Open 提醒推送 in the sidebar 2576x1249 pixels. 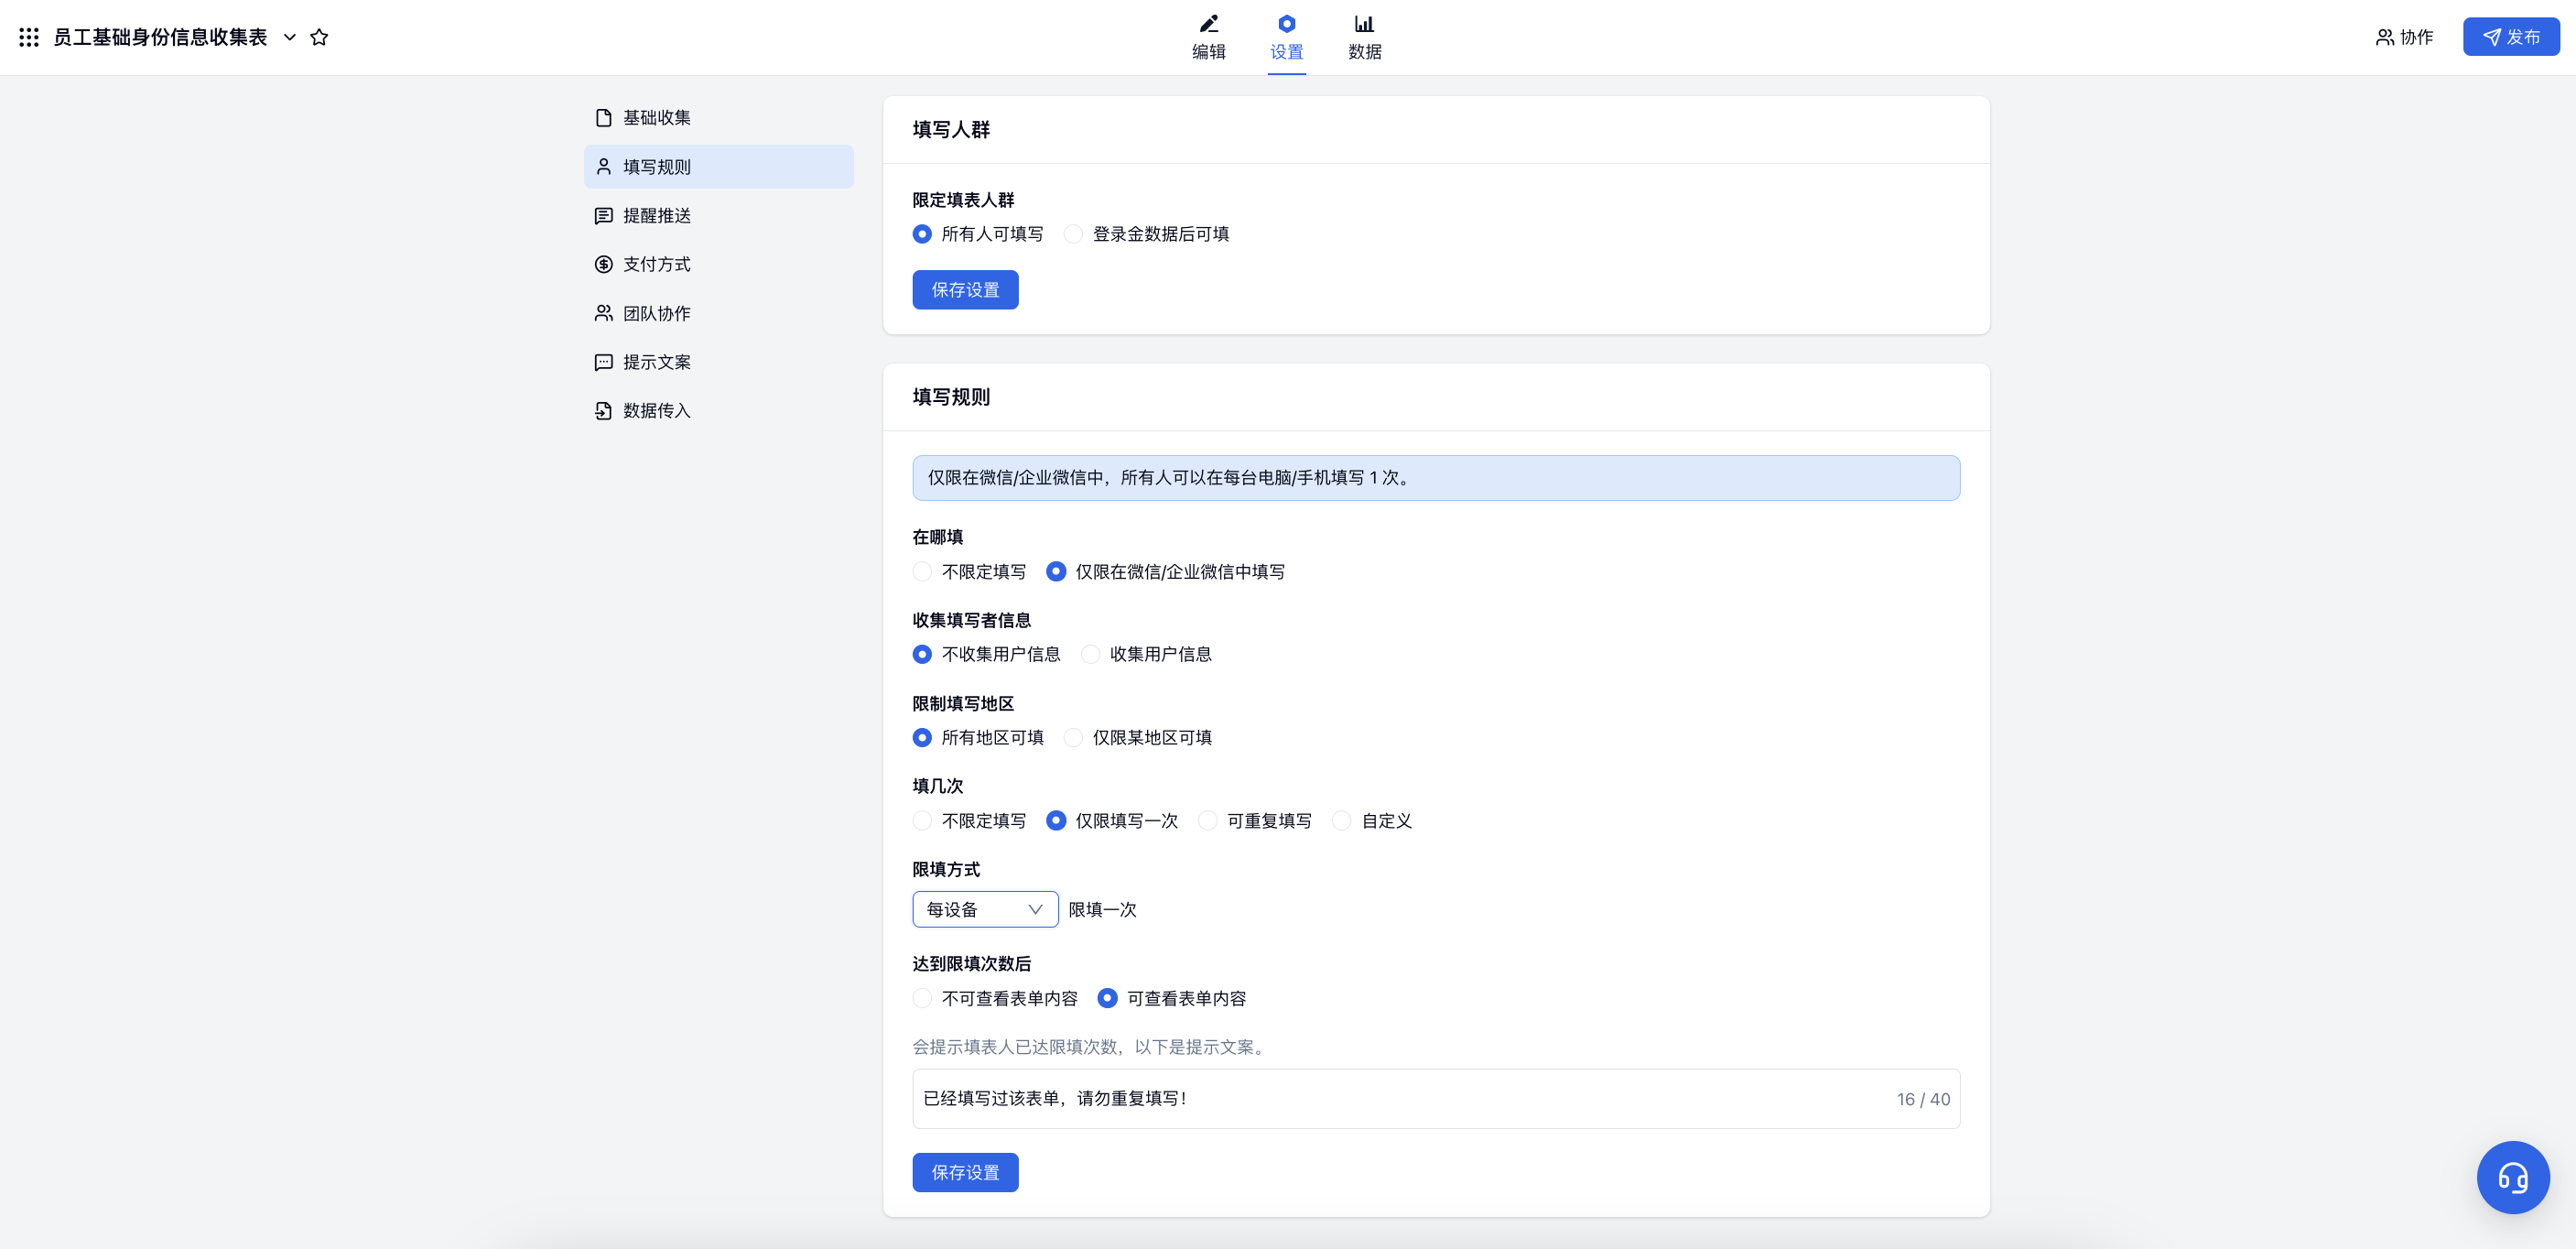coord(718,216)
